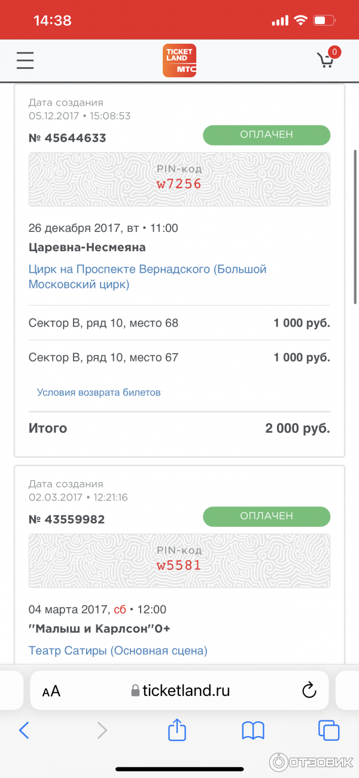Reload the ticketland.ru page
Image resolution: width=359 pixels, height=778 pixels.
click(309, 690)
